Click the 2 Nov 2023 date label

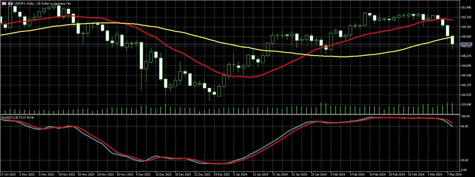click(x=27, y=175)
